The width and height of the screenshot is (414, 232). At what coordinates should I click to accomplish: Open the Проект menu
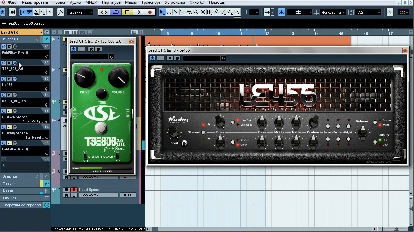(x=59, y=2)
